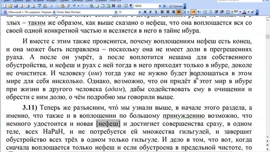Click the paragraph number 3.11)

(x=30, y=108)
